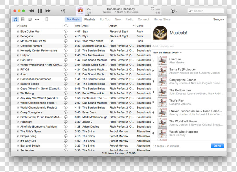Click the -5:39 remaining time
This screenshot has width=237, height=172.
[157, 13]
